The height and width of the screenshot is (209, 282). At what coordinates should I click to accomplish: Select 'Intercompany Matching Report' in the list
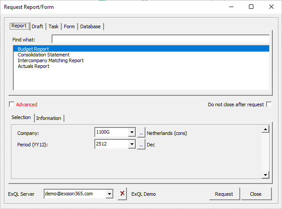(x=141, y=60)
